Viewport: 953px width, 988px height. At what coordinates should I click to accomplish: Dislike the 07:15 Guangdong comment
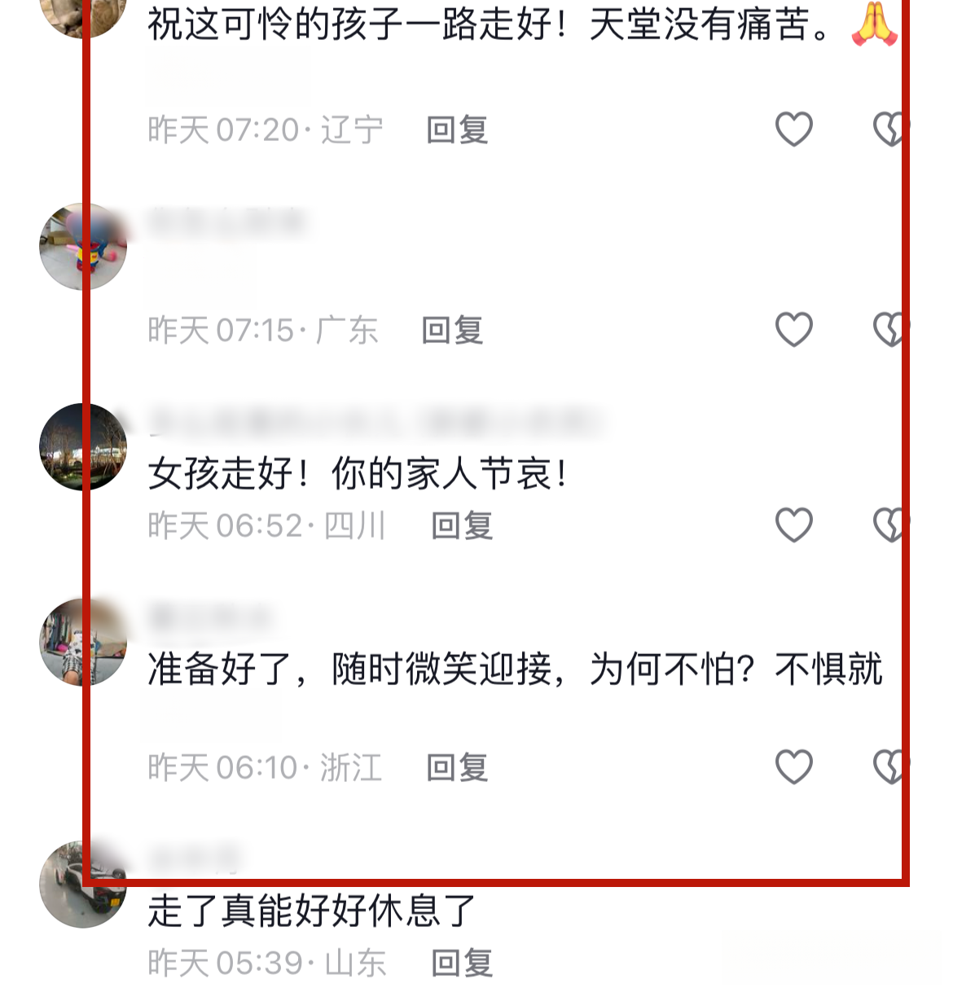889,330
